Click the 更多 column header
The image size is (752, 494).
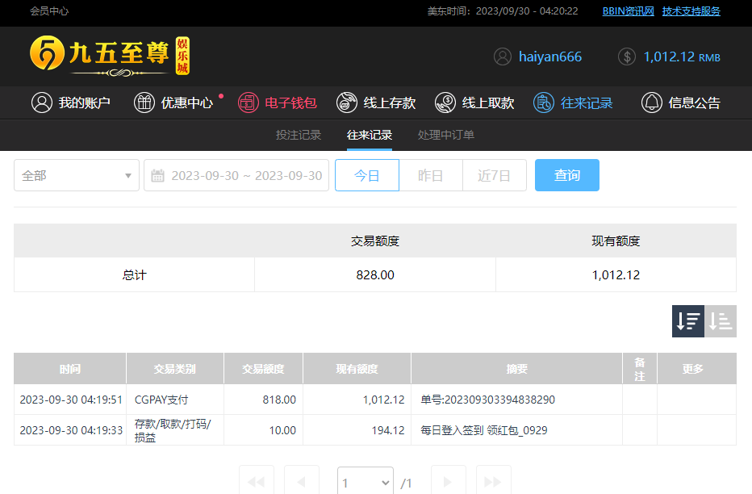tap(697, 369)
